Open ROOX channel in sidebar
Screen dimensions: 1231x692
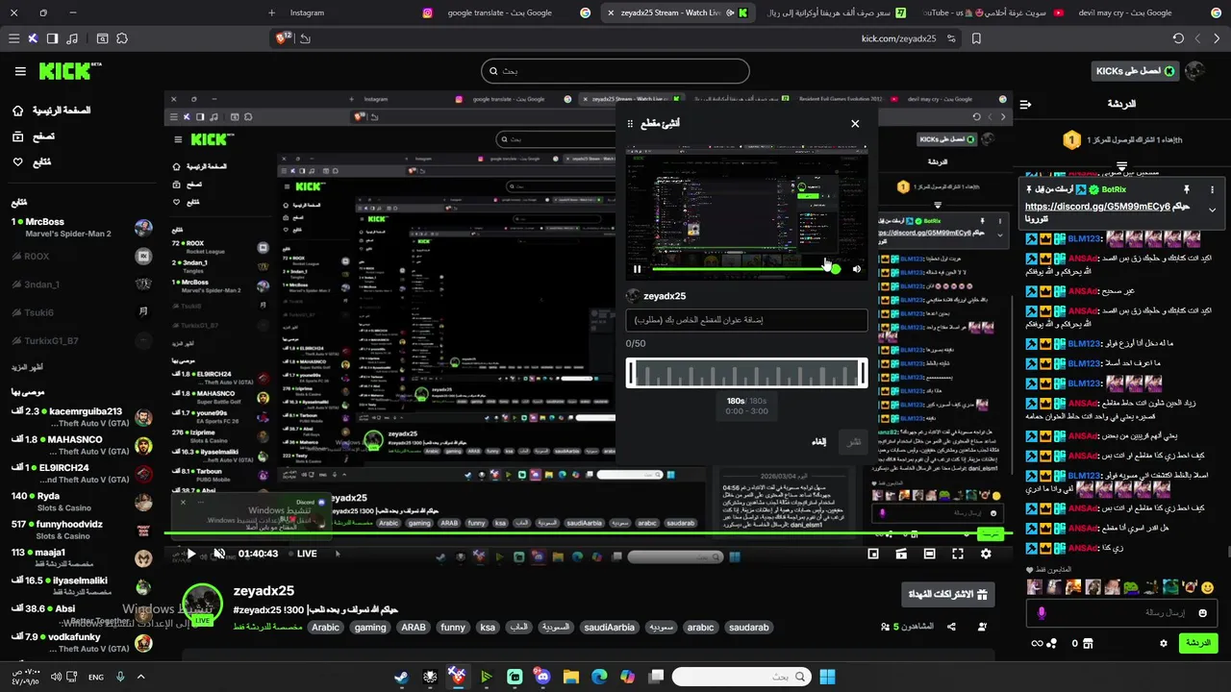point(82,257)
